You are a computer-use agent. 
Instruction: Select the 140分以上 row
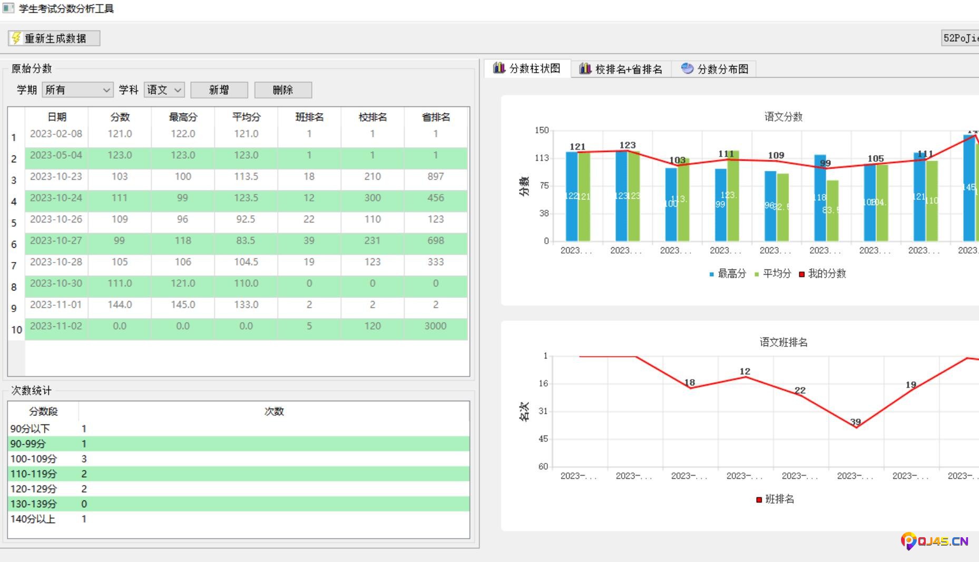[239, 519]
